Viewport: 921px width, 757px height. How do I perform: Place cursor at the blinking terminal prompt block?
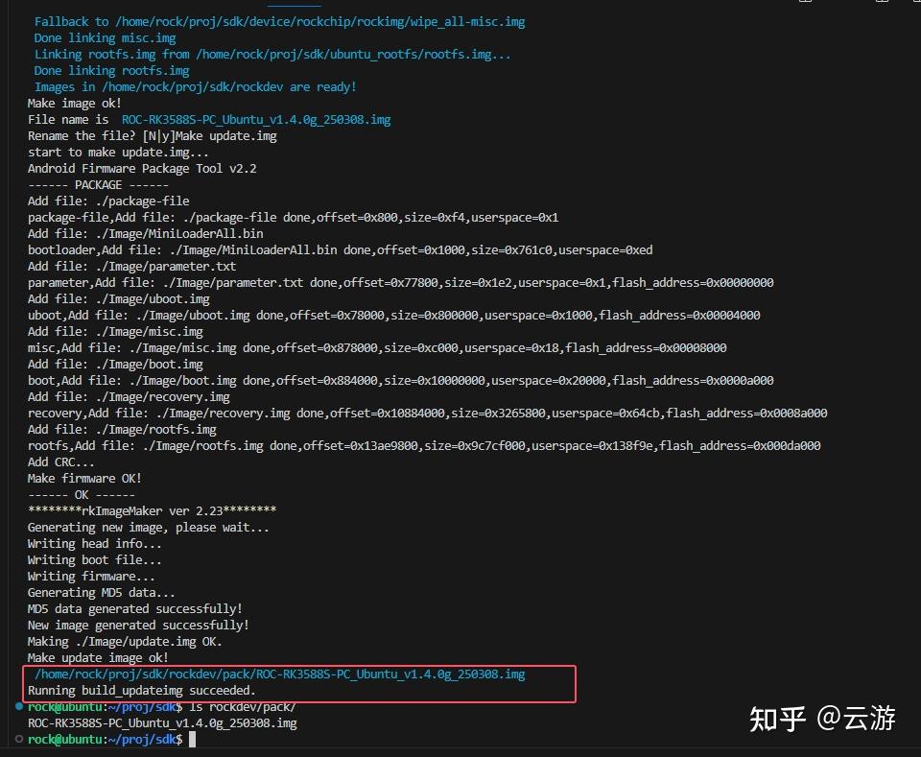192,740
